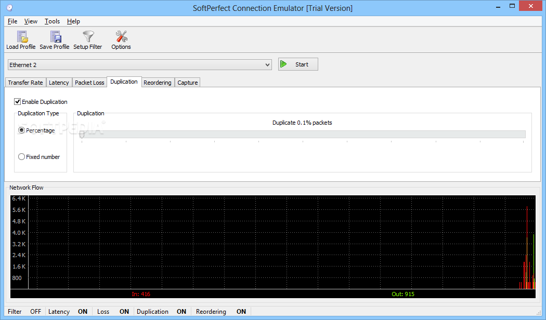Switch to the Latency tab
Viewport: 546px width, 320px height.
coord(59,83)
